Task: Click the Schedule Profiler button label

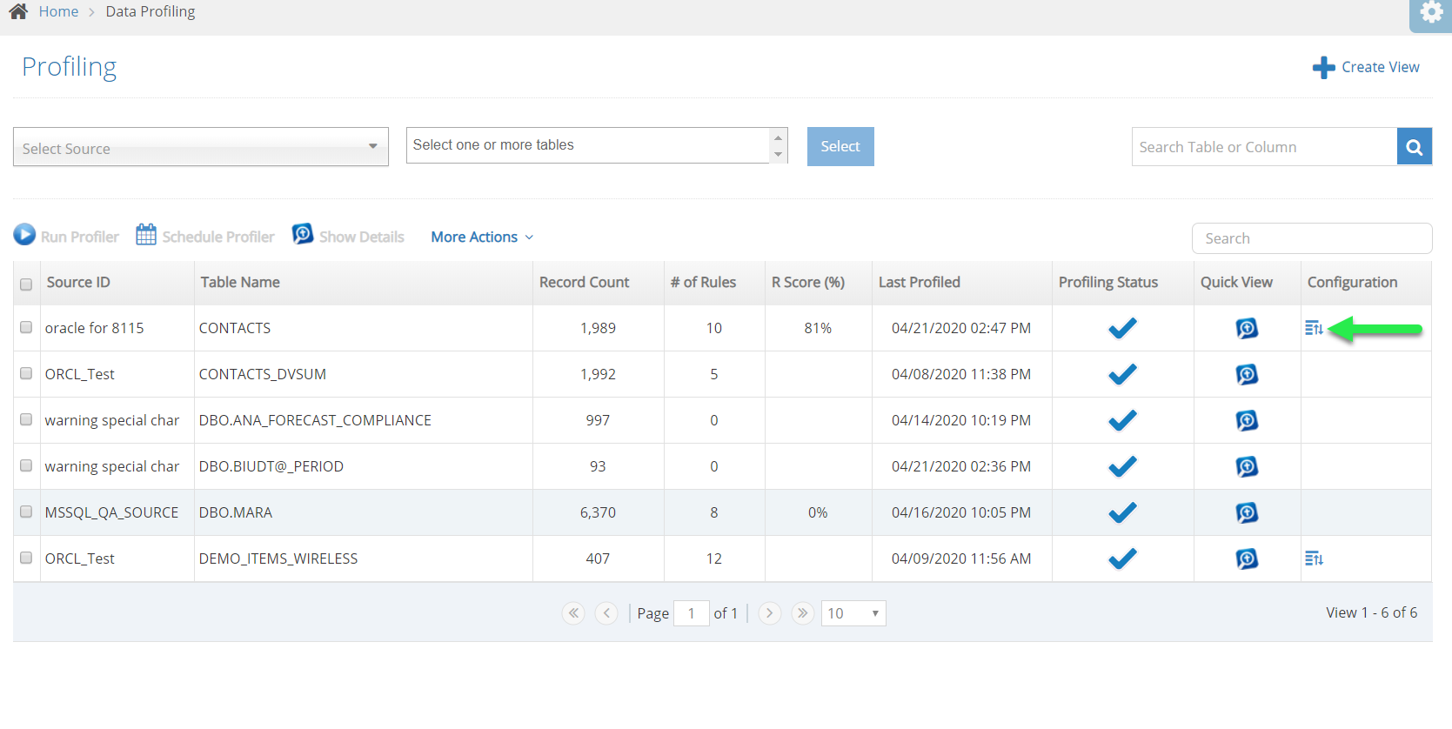Action: tap(218, 237)
